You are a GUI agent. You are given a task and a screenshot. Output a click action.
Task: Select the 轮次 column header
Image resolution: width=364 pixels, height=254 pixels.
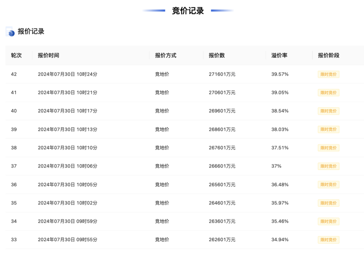[16, 56]
